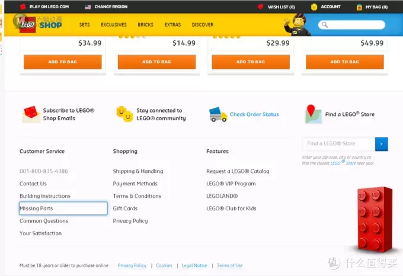The width and height of the screenshot is (403, 276).
Task: Open LEGO VIP Program link
Action: tap(231, 184)
